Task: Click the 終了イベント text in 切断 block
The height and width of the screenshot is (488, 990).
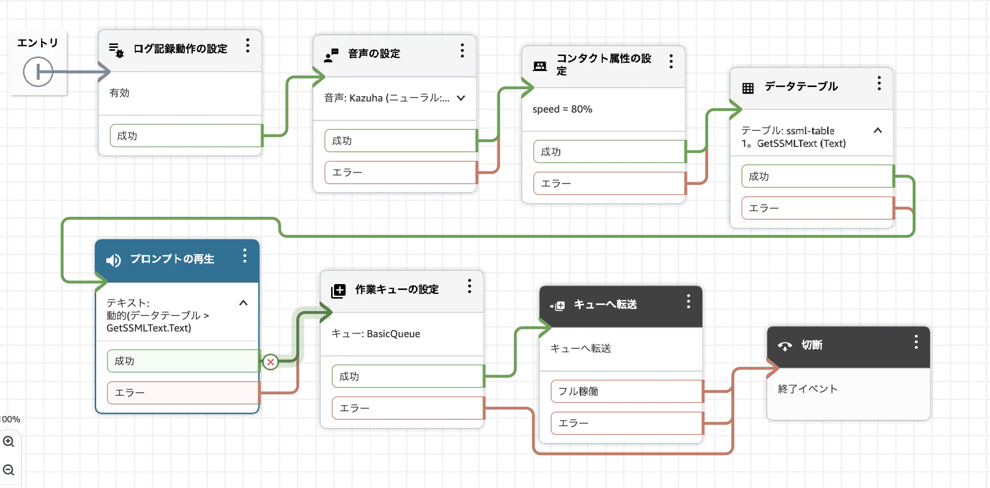Action: (807, 389)
